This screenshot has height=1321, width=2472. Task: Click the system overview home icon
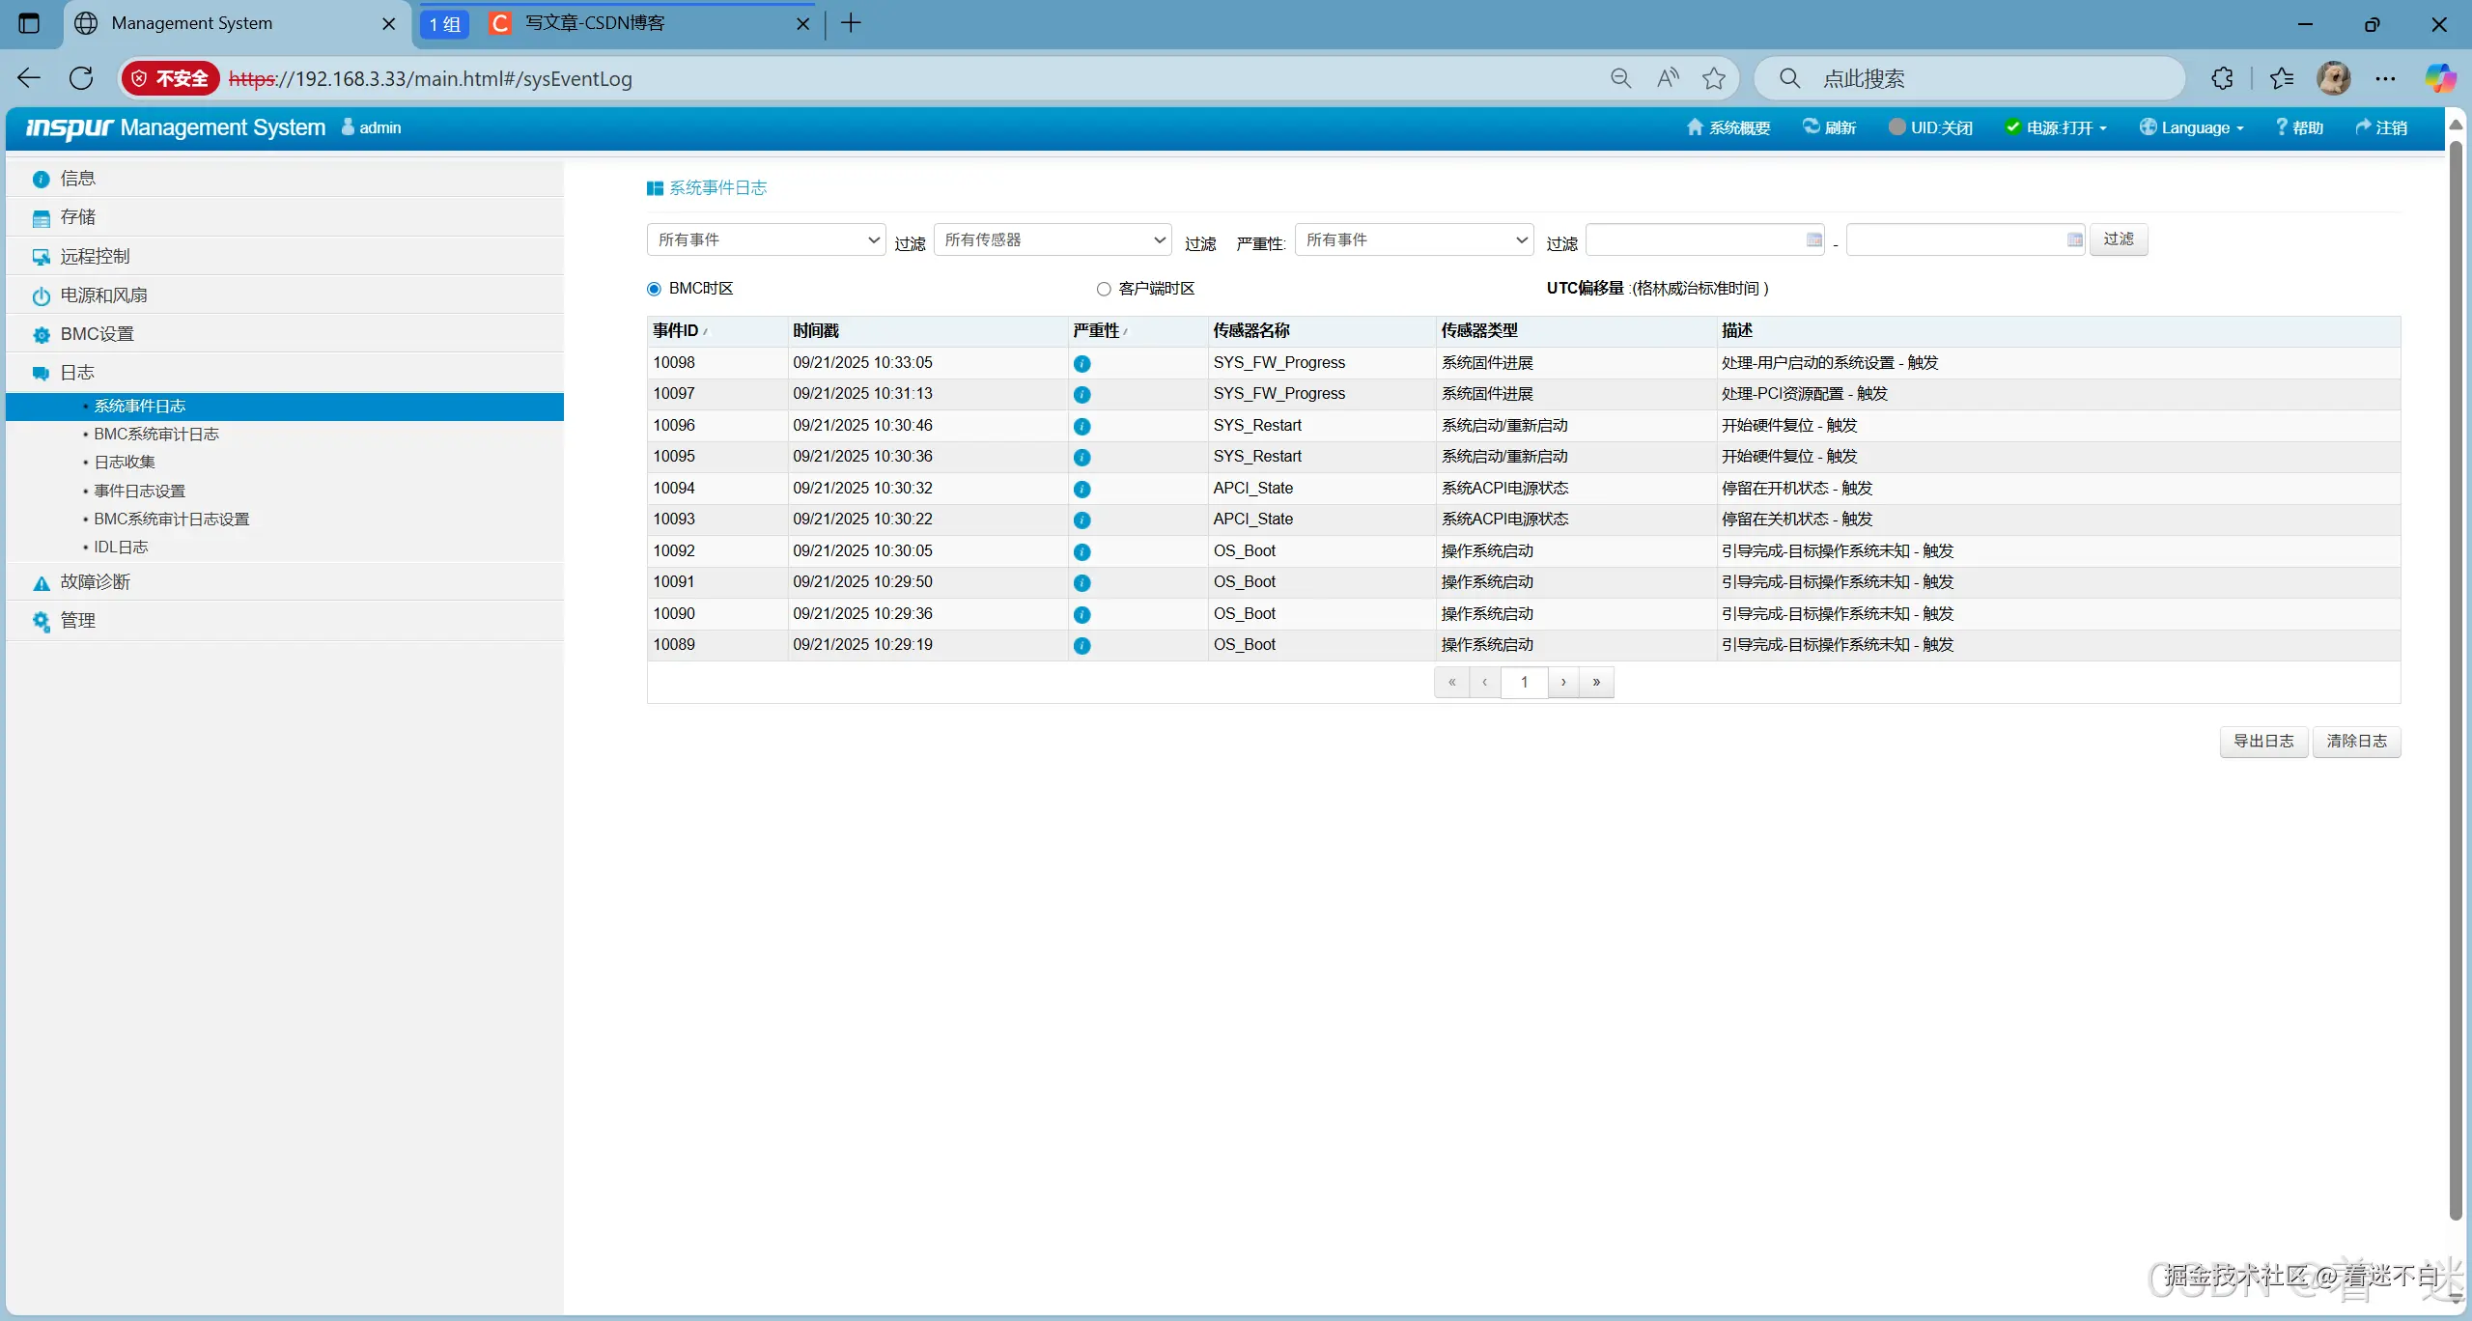tap(1694, 127)
